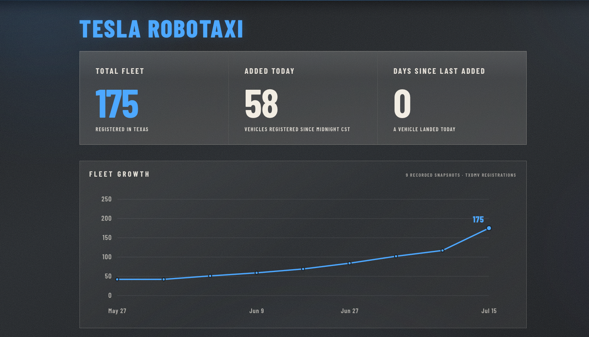This screenshot has height=337, width=589.
Task: Click the FLEET GROWTH chart title
Action: click(x=119, y=174)
